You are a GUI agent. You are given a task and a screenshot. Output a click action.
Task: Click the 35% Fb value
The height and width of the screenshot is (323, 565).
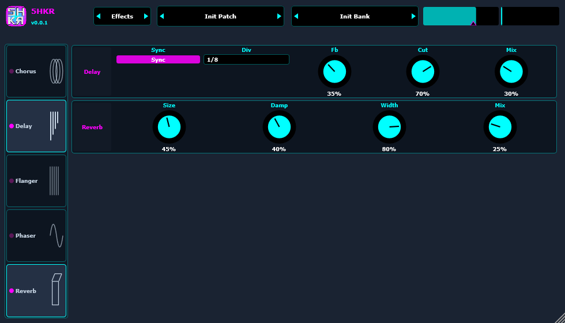point(334,93)
